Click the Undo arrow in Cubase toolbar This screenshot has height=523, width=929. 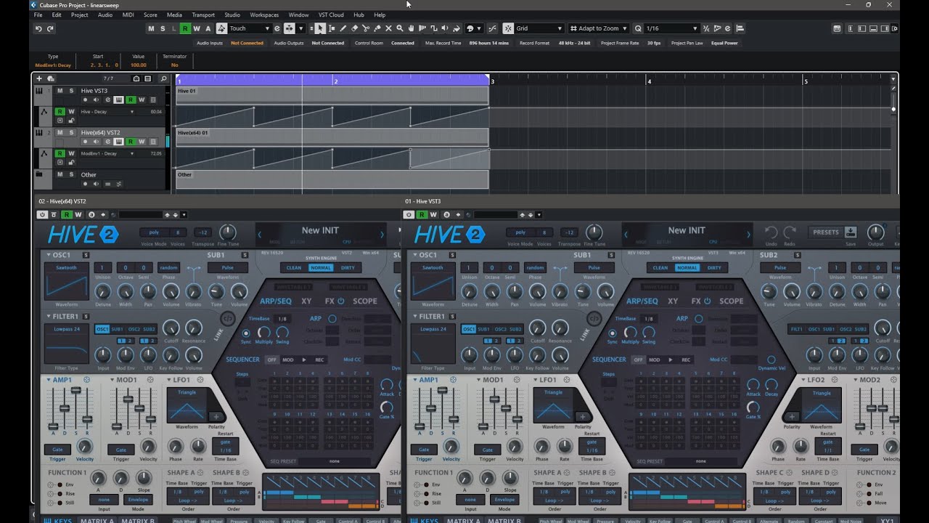coord(38,28)
